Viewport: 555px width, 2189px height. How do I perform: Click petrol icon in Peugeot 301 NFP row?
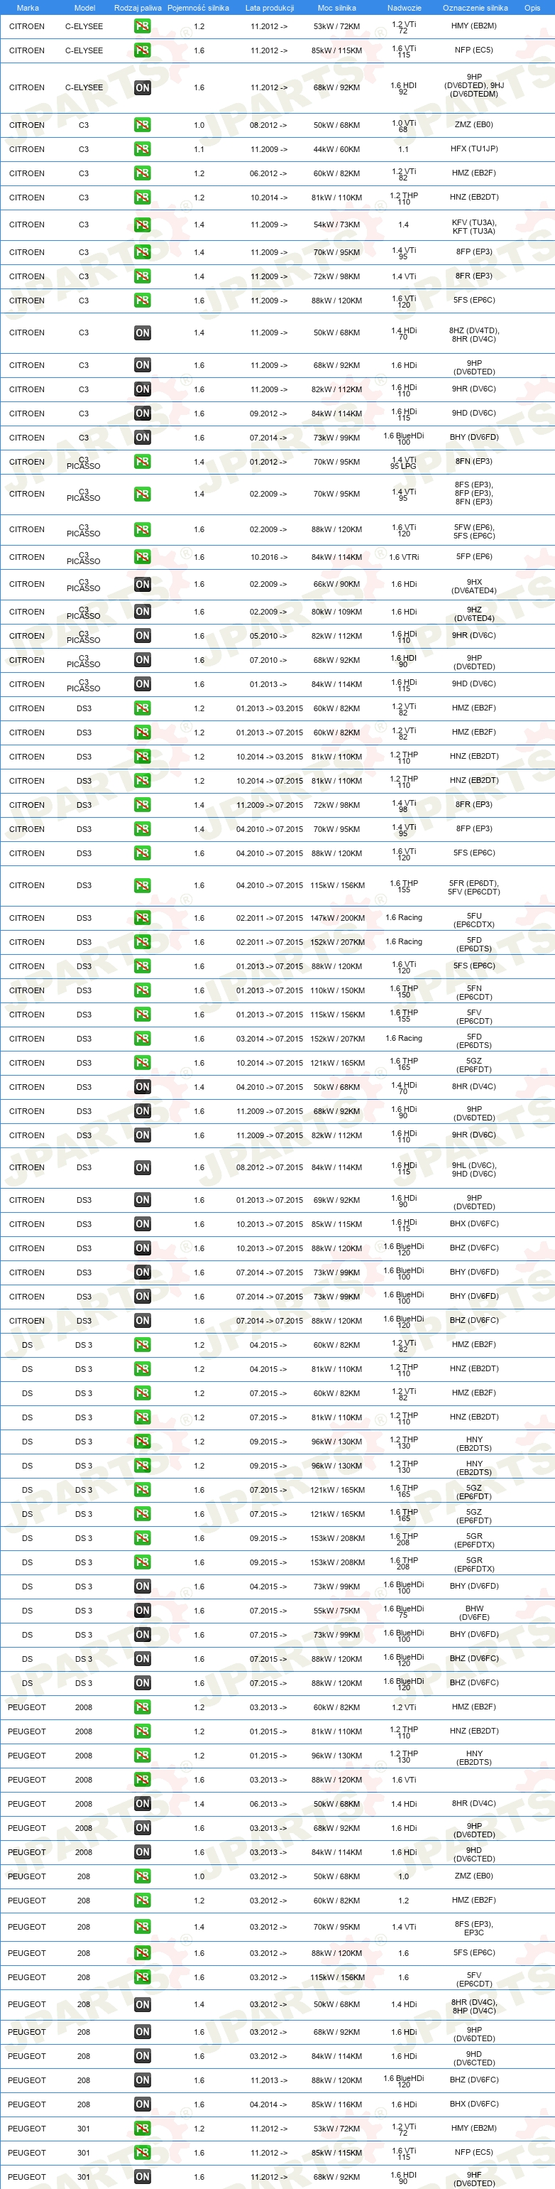(x=143, y=2153)
